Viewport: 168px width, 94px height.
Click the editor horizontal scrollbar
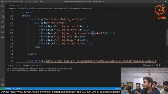click(47, 63)
